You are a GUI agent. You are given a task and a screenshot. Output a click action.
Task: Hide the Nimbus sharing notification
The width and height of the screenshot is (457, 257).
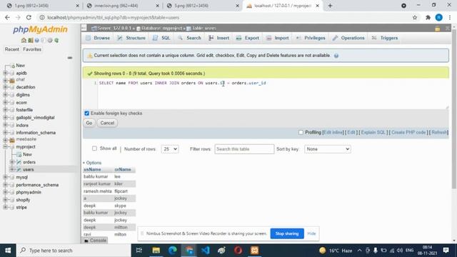pyautogui.click(x=311, y=233)
